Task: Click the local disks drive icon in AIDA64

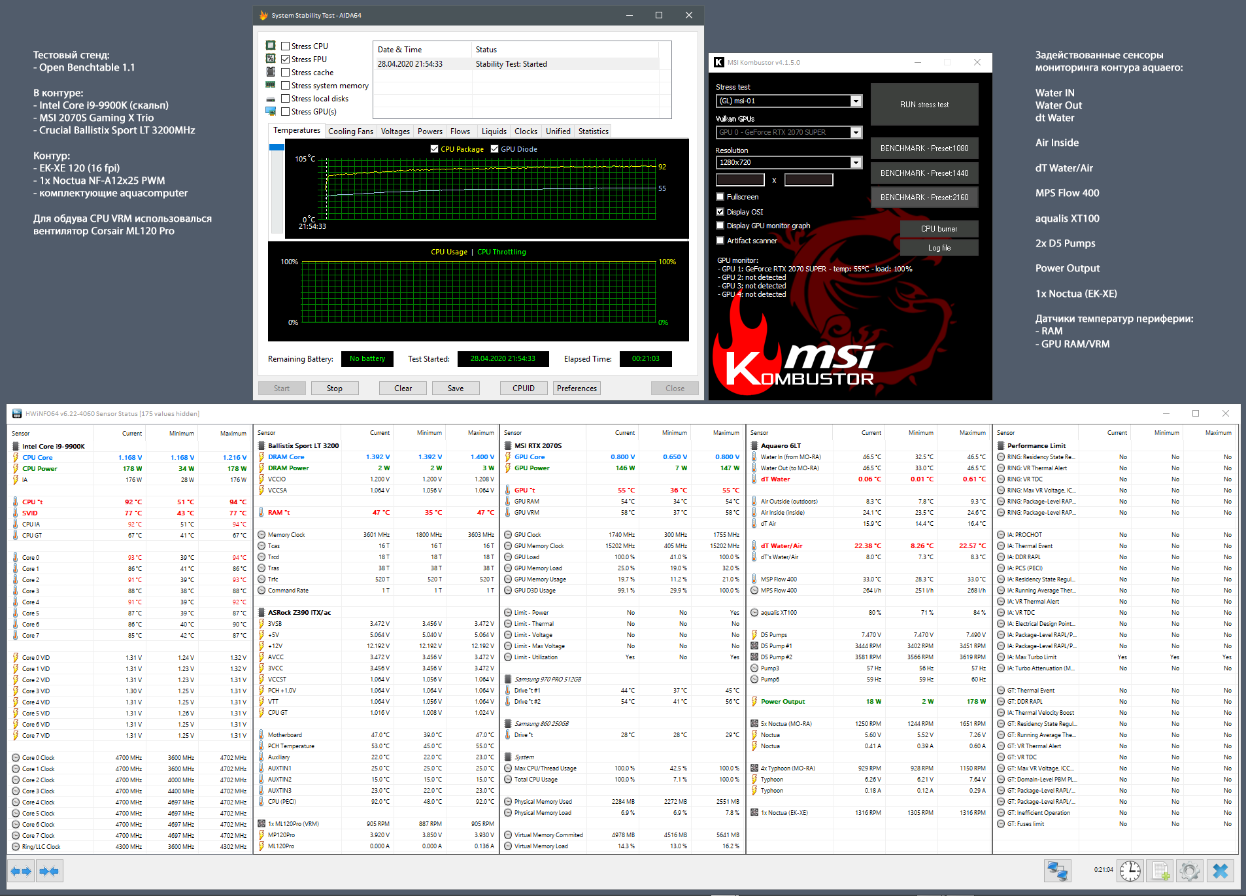Action: tap(271, 99)
